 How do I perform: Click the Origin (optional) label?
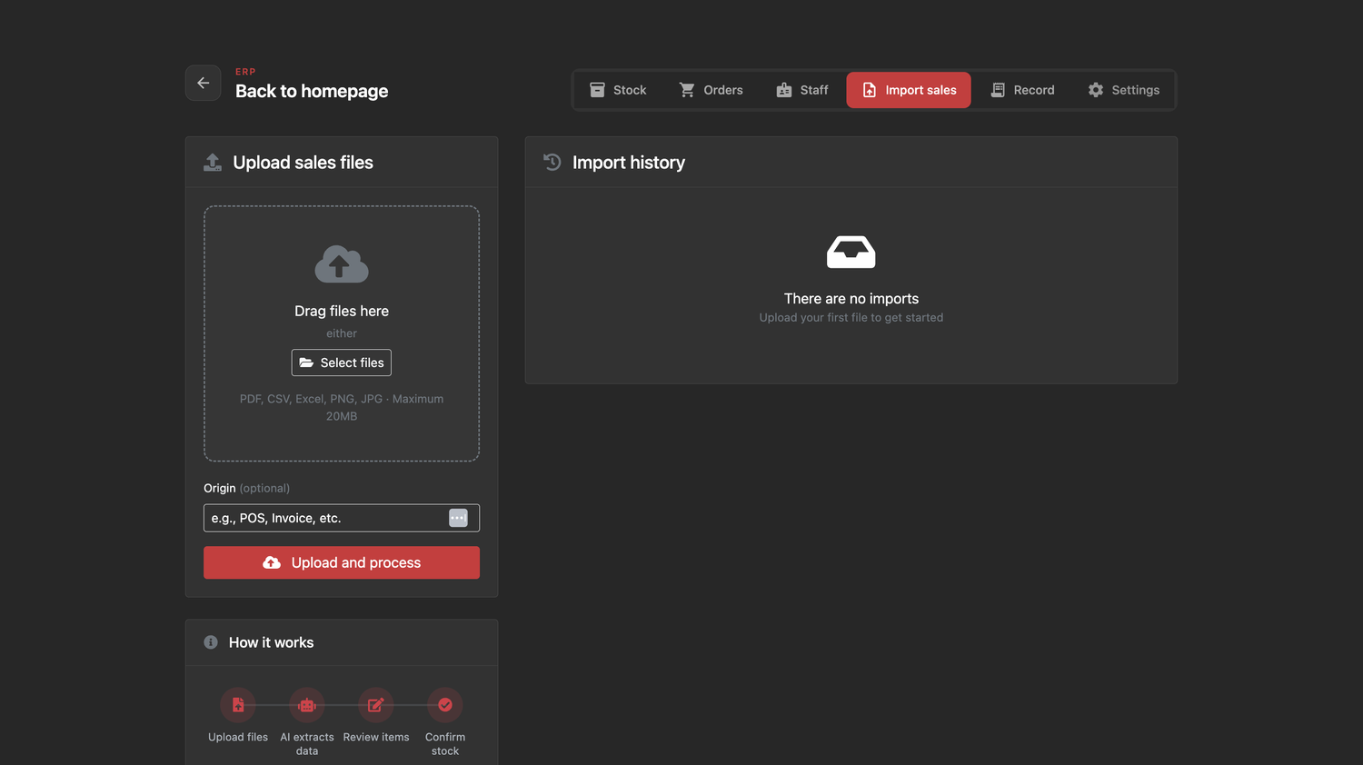[x=246, y=488]
